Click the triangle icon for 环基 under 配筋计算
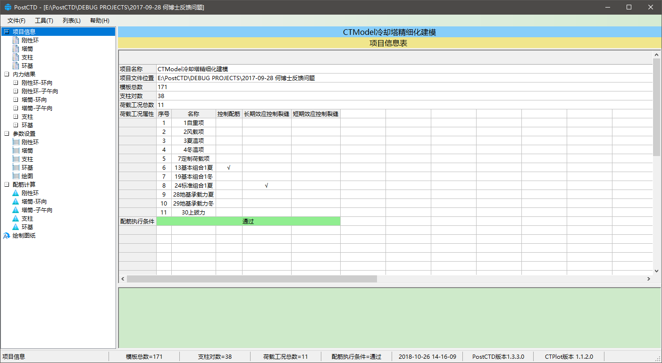662x363 pixels. (16, 227)
